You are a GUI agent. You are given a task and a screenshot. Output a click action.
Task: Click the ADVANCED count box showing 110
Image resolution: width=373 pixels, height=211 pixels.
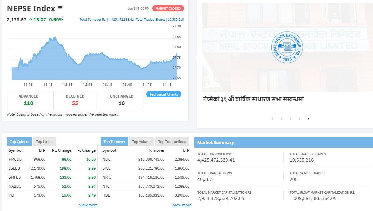(x=29, y=101)
